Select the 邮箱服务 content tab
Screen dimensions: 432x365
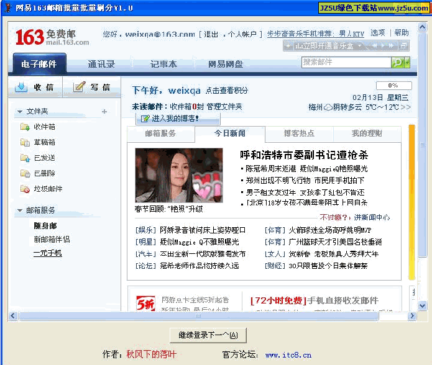(x=160, y=133)
